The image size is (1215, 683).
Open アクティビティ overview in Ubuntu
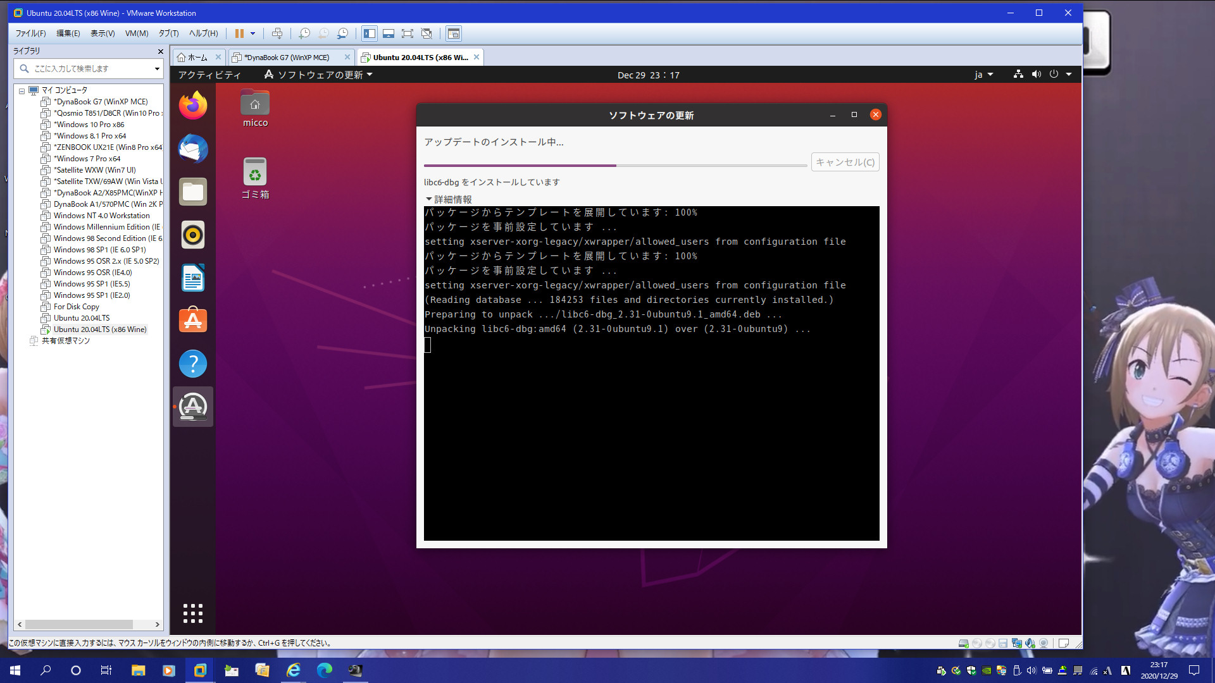click(x=209, y=75)
